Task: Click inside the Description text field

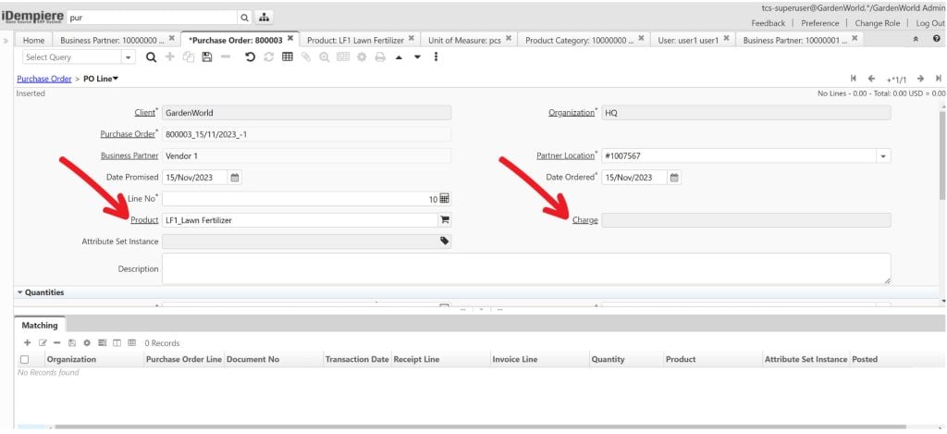Action: (x=525, y=268)
